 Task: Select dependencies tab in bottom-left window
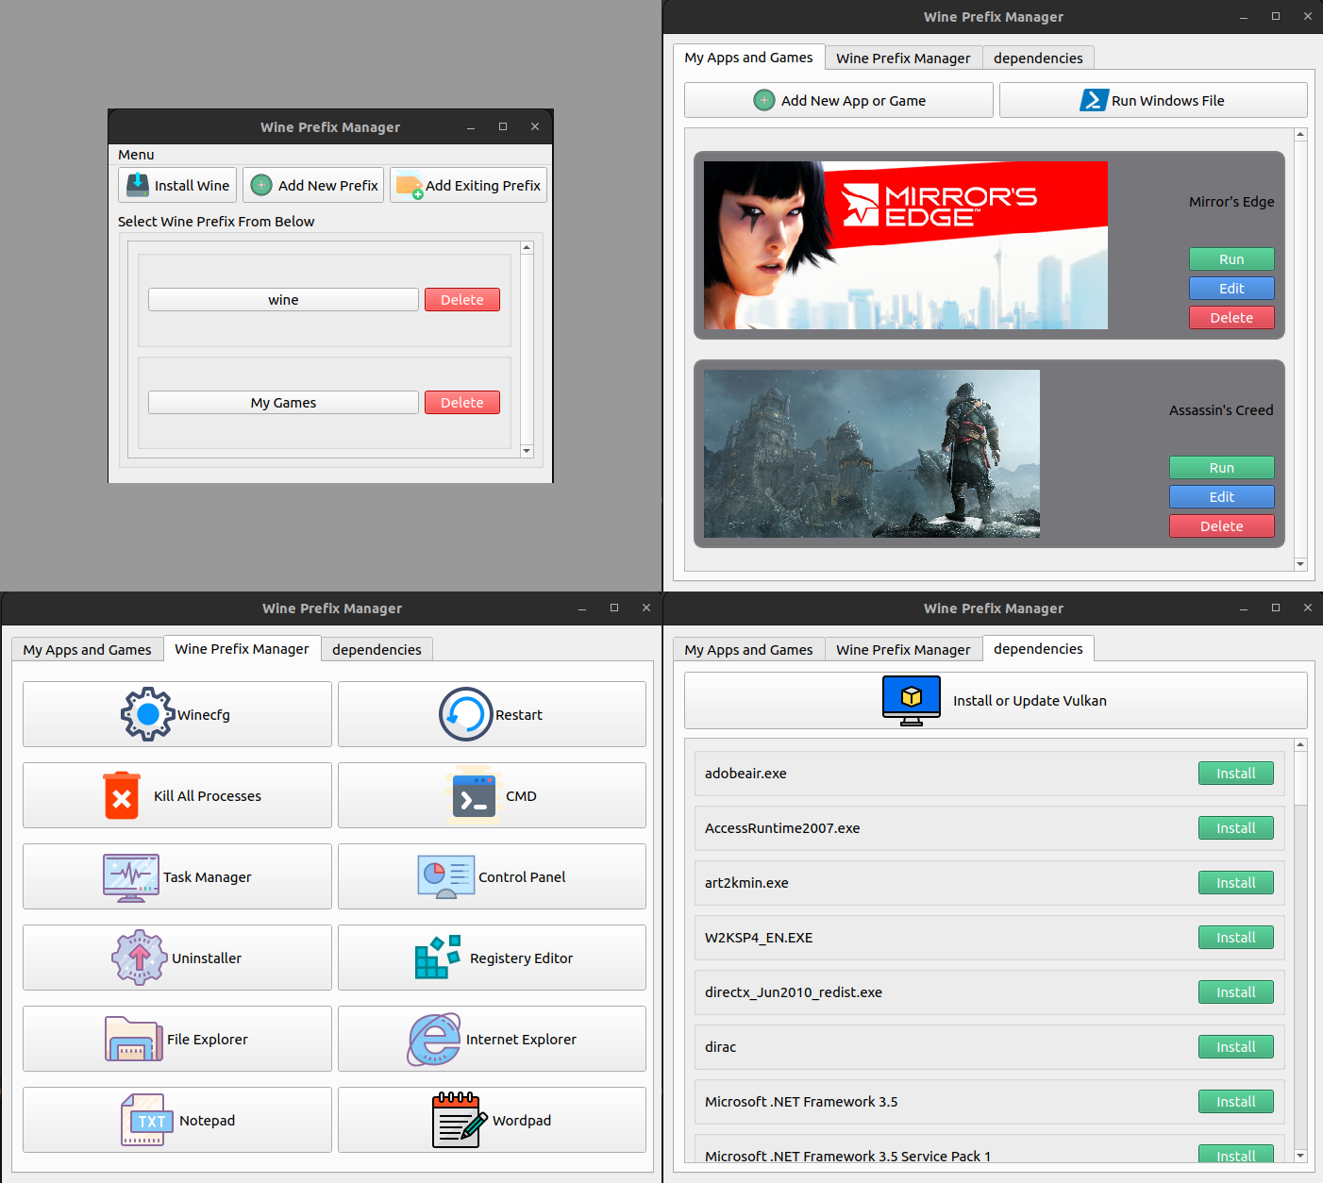[377, 649]
